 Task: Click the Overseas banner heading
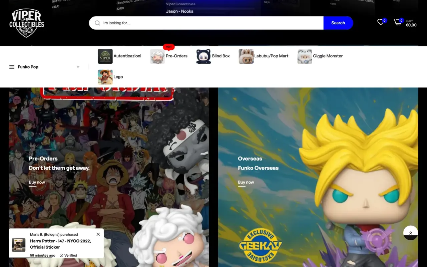[250, 159]
